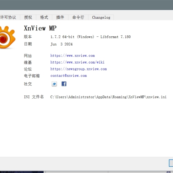Click the XnView MP eye logo
Image resolution: width=173 pixels, height=173 pixels.
click(x=7, y=37)
